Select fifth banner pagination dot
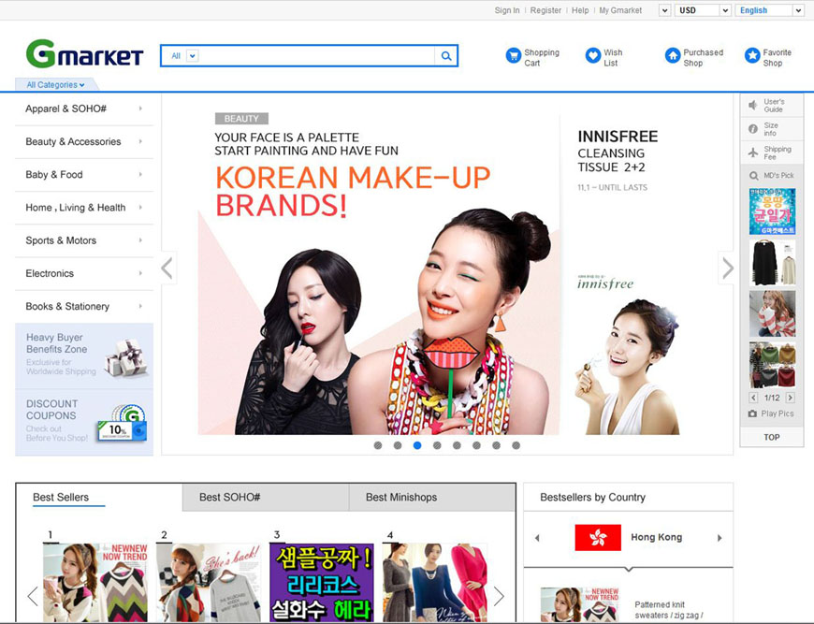The image size is (814, 624). click(x=457, y=445)
